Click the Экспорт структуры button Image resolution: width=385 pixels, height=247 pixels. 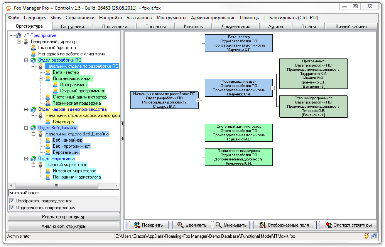point(348,225)
